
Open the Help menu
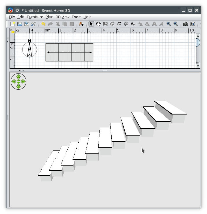point(88,17)
